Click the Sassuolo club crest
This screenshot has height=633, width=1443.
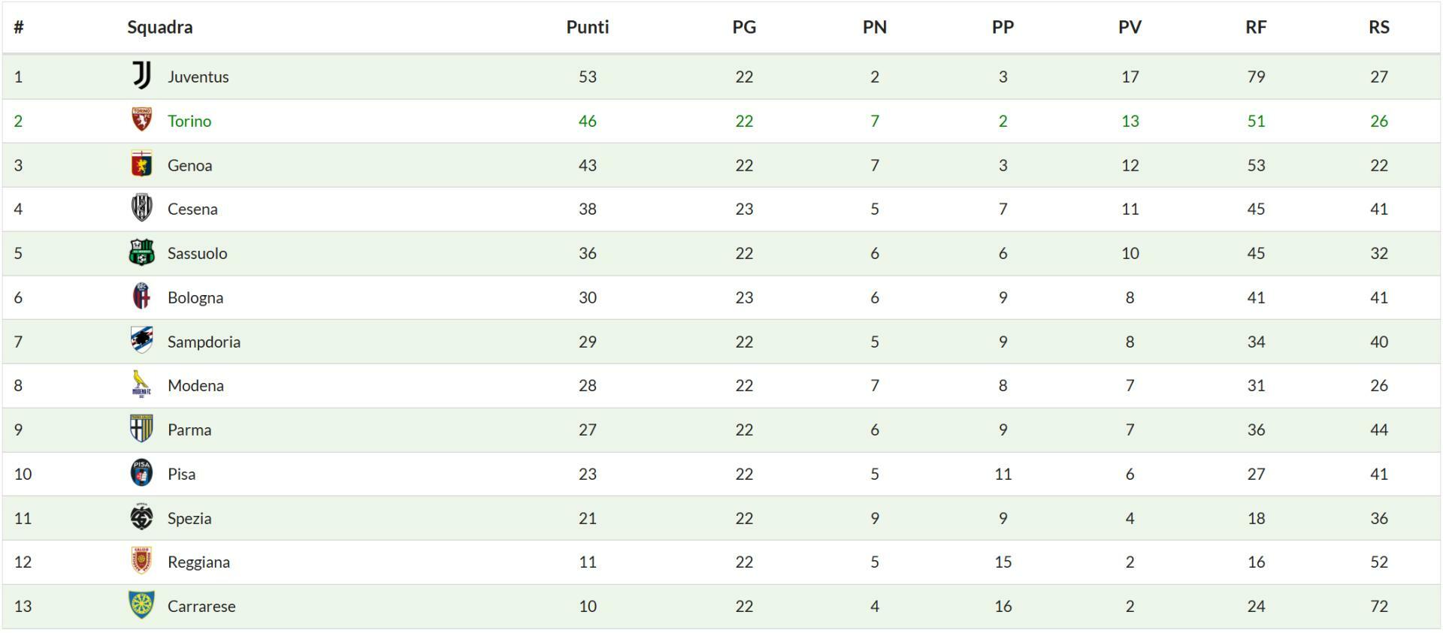[x=141, y=252]
